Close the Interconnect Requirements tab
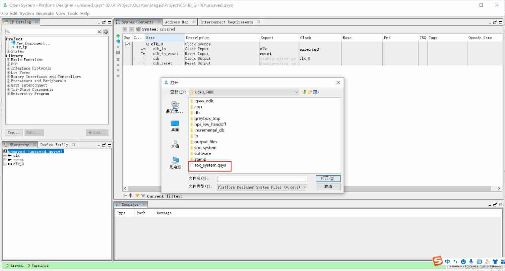The height and width of the screenshot is (271, 505). pyautogui.click(x=259, y=22)
